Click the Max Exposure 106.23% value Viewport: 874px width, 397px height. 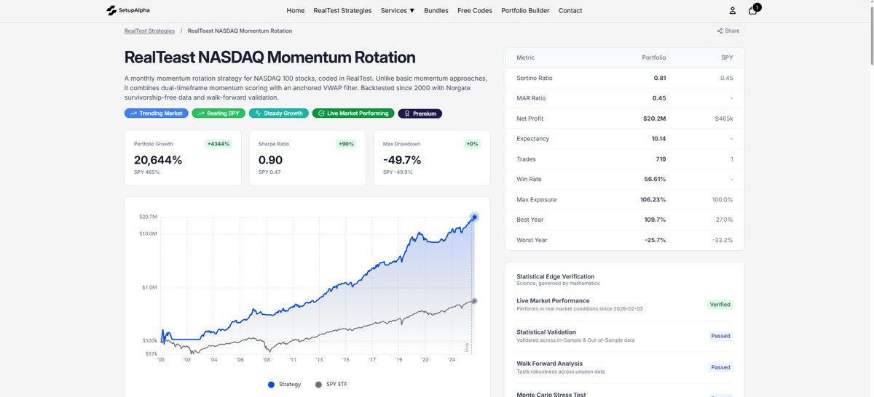click(x=652, y=199)
